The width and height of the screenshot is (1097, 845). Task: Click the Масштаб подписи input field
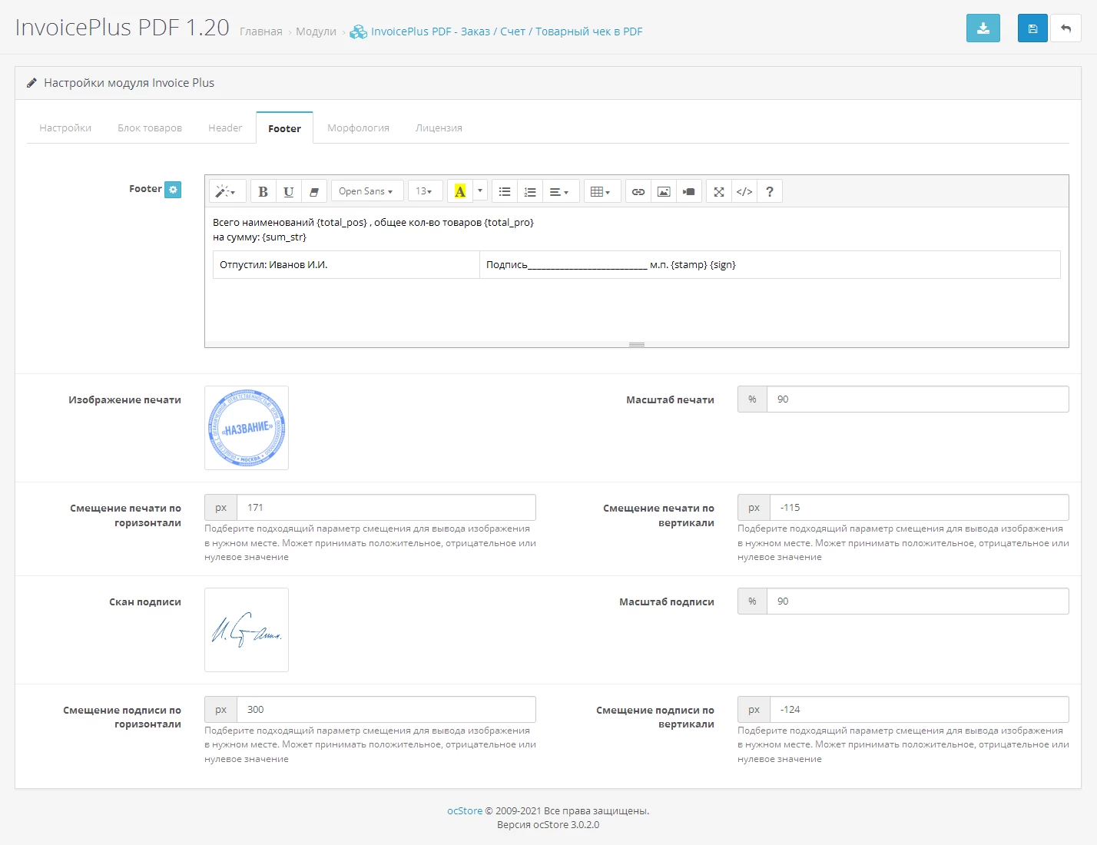917,601
